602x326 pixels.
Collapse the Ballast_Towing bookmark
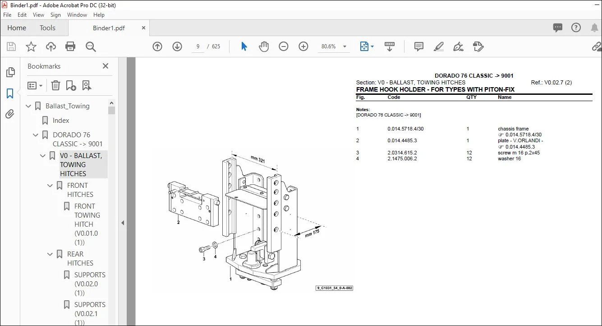29,106
